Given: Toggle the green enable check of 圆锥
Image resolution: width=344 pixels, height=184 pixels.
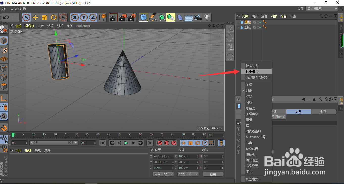Looking at the screenshot, I should point(260,27).
